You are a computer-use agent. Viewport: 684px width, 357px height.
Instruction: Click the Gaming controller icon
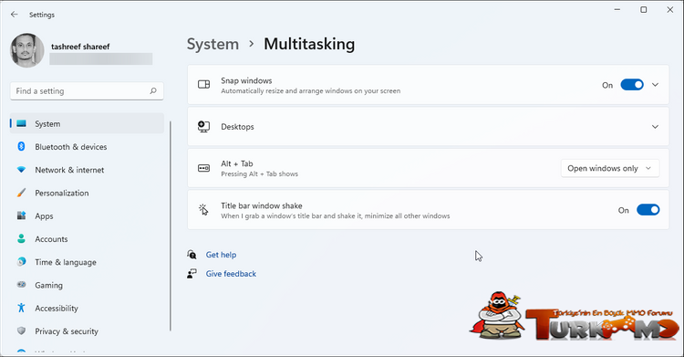pyautogui.click(x=21, y=285)
